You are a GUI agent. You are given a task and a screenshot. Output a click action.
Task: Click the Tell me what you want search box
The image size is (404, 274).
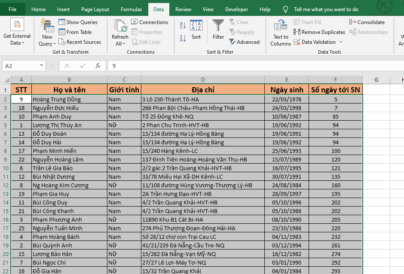(x=326, y=9)
